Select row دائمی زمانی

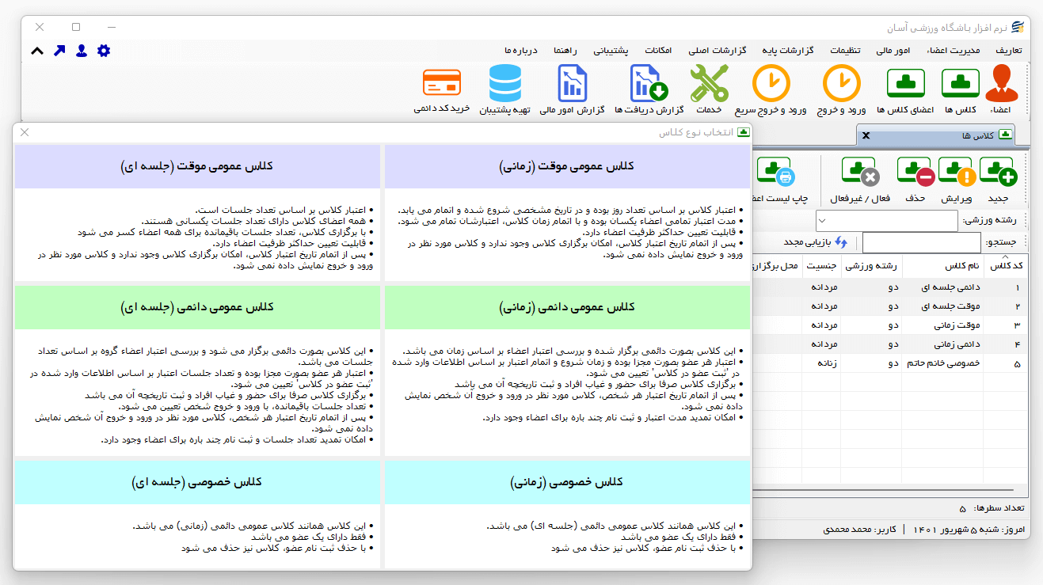pos(889,344)
